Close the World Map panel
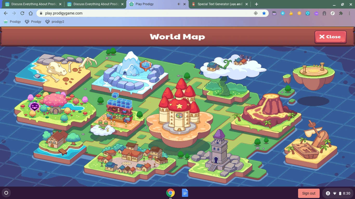 (x=331, y=37)
